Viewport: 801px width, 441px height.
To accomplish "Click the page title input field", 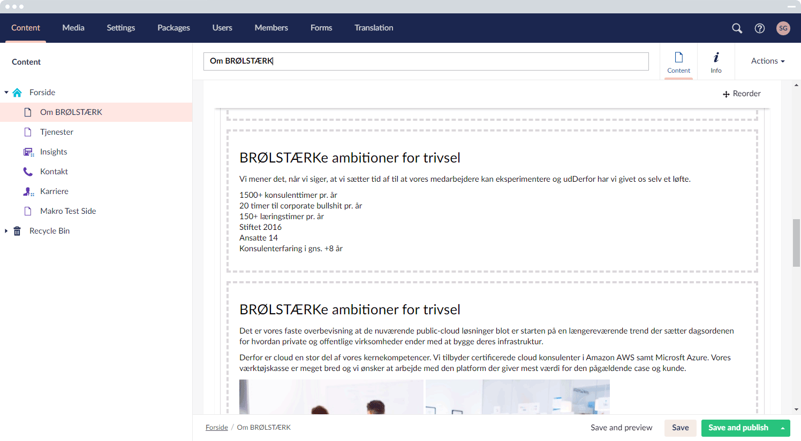I will point(426,61).
